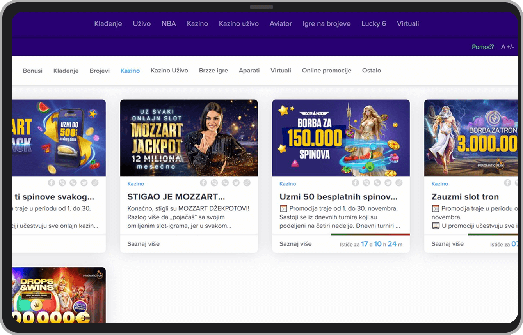Open the Pomoć? help link
Viewport: 523px width, 335px height.
(483, 47)
